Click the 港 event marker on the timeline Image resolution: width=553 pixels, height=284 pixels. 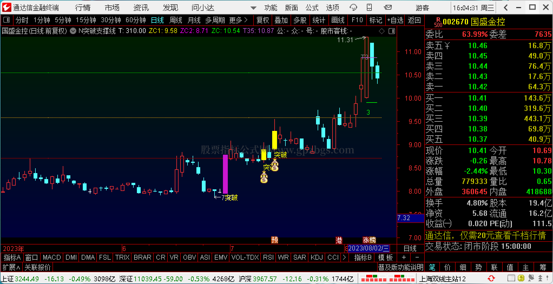point(339,240)
